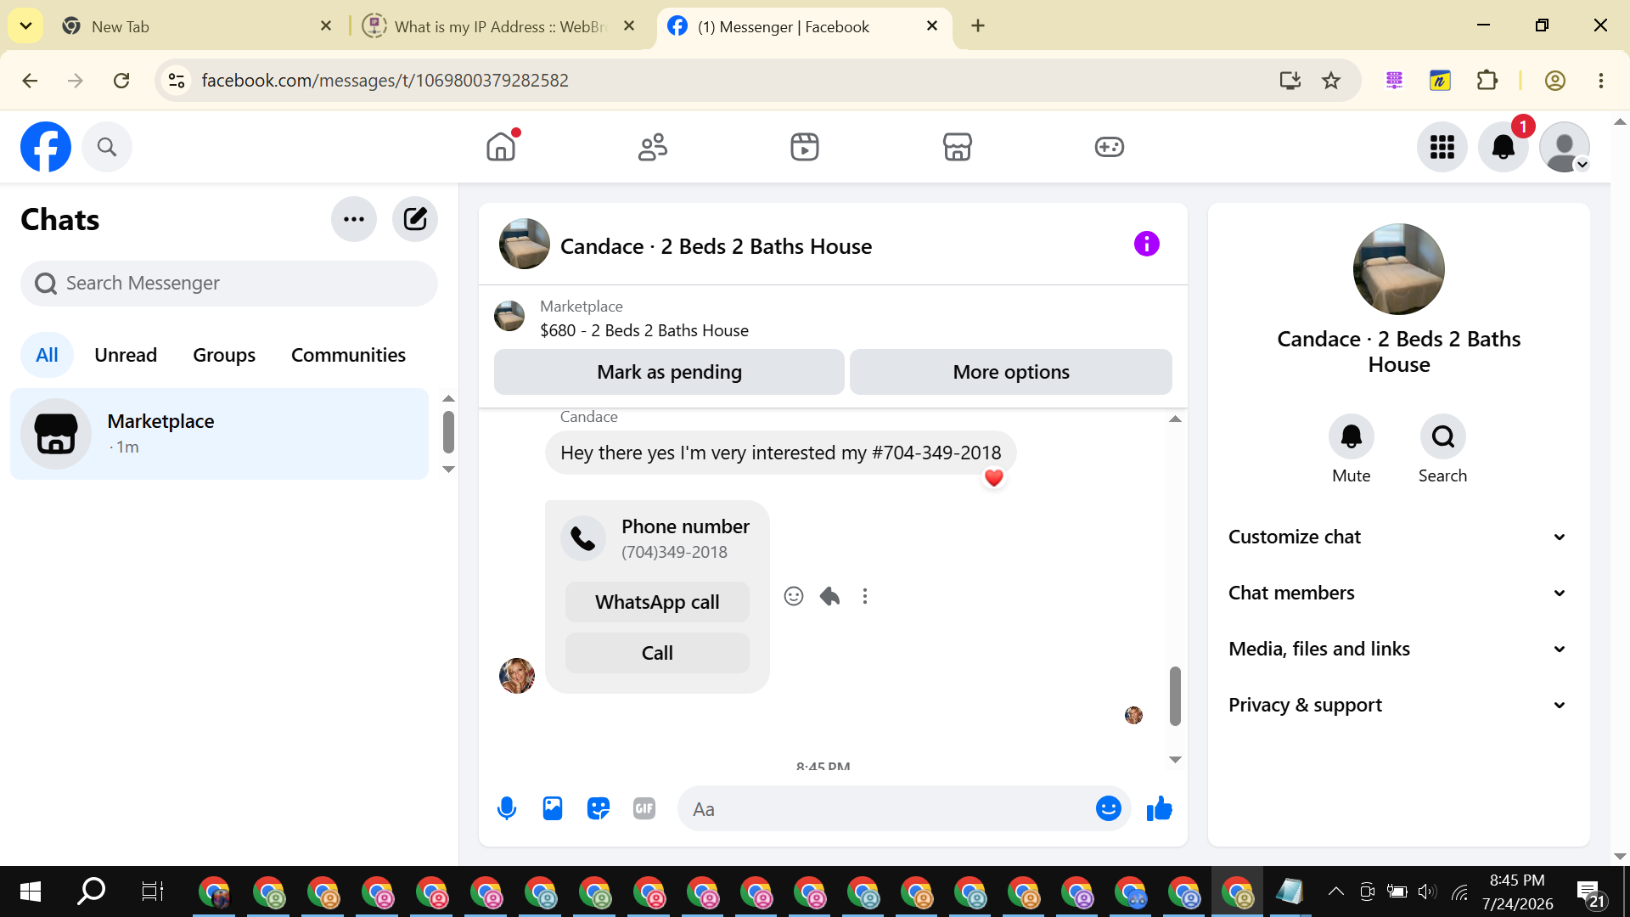
Task: Show hidden system tray icons
Action: tap(1335, 892)
